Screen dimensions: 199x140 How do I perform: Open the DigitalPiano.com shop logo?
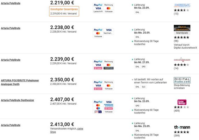tap(182, 80)
